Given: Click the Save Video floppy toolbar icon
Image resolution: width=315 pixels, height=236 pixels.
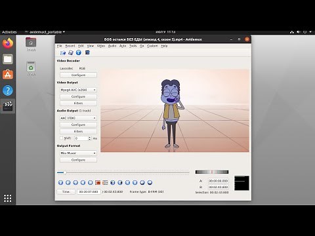Looking at the screenshot, I should (71, 52).
